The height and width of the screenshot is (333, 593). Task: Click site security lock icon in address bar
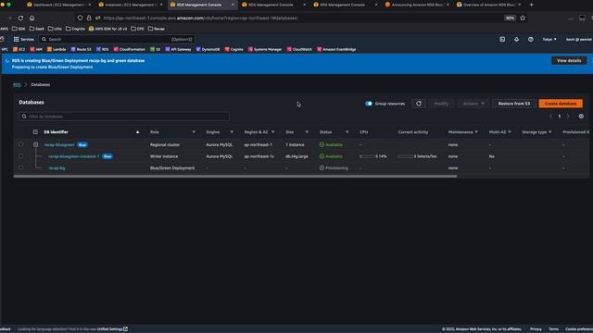[x=89, y=18]
